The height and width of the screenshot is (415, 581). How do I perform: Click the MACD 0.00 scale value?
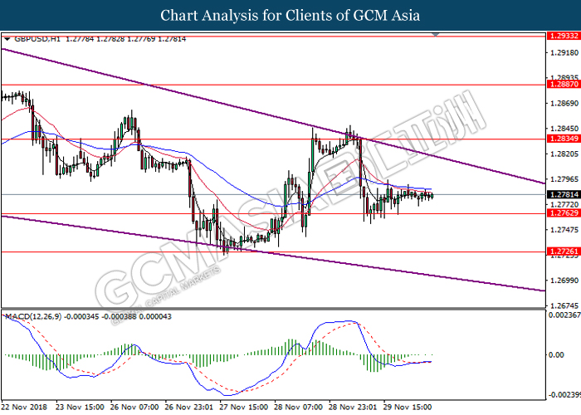click(556, 355)
